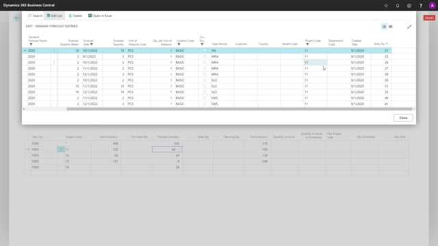This screenshot has height=246, width=438.
Task: Open the settings gear in top bar
Action: tap(409, 5)
